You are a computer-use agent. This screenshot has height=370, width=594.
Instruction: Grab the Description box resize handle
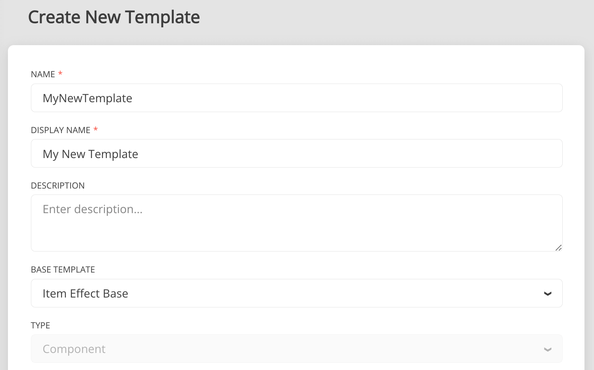[558, 248]
